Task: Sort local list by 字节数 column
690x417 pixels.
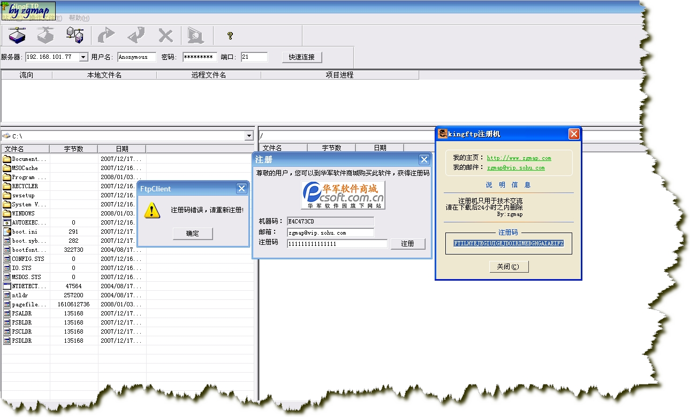Action: pyautogui.click(x=74, y=149)
